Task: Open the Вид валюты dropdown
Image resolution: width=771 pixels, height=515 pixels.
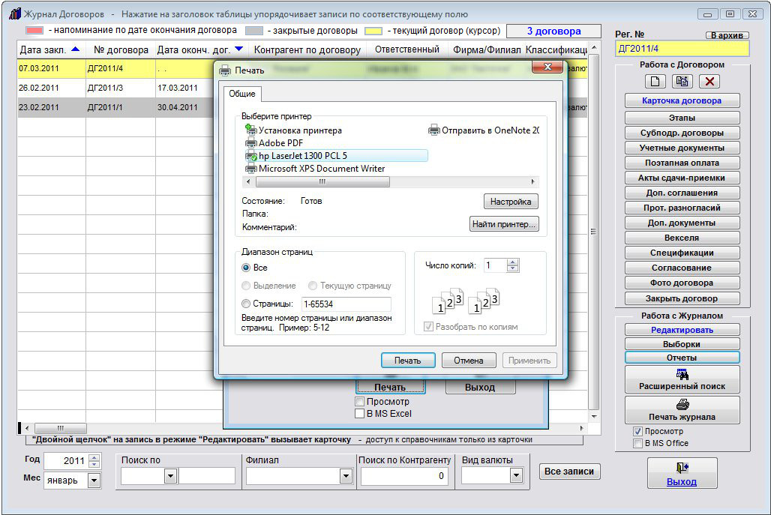Action: point(516,475)
